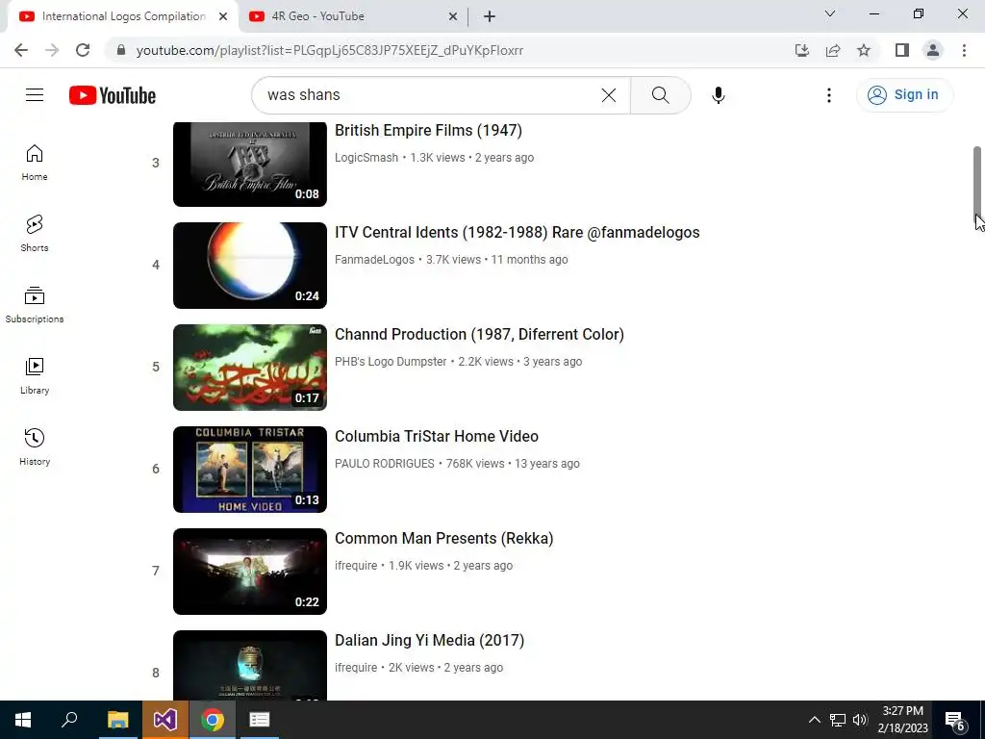Select the International Logos Compilation tab
The height and width of the screenshot is (739, 985).
pos(123,16)
